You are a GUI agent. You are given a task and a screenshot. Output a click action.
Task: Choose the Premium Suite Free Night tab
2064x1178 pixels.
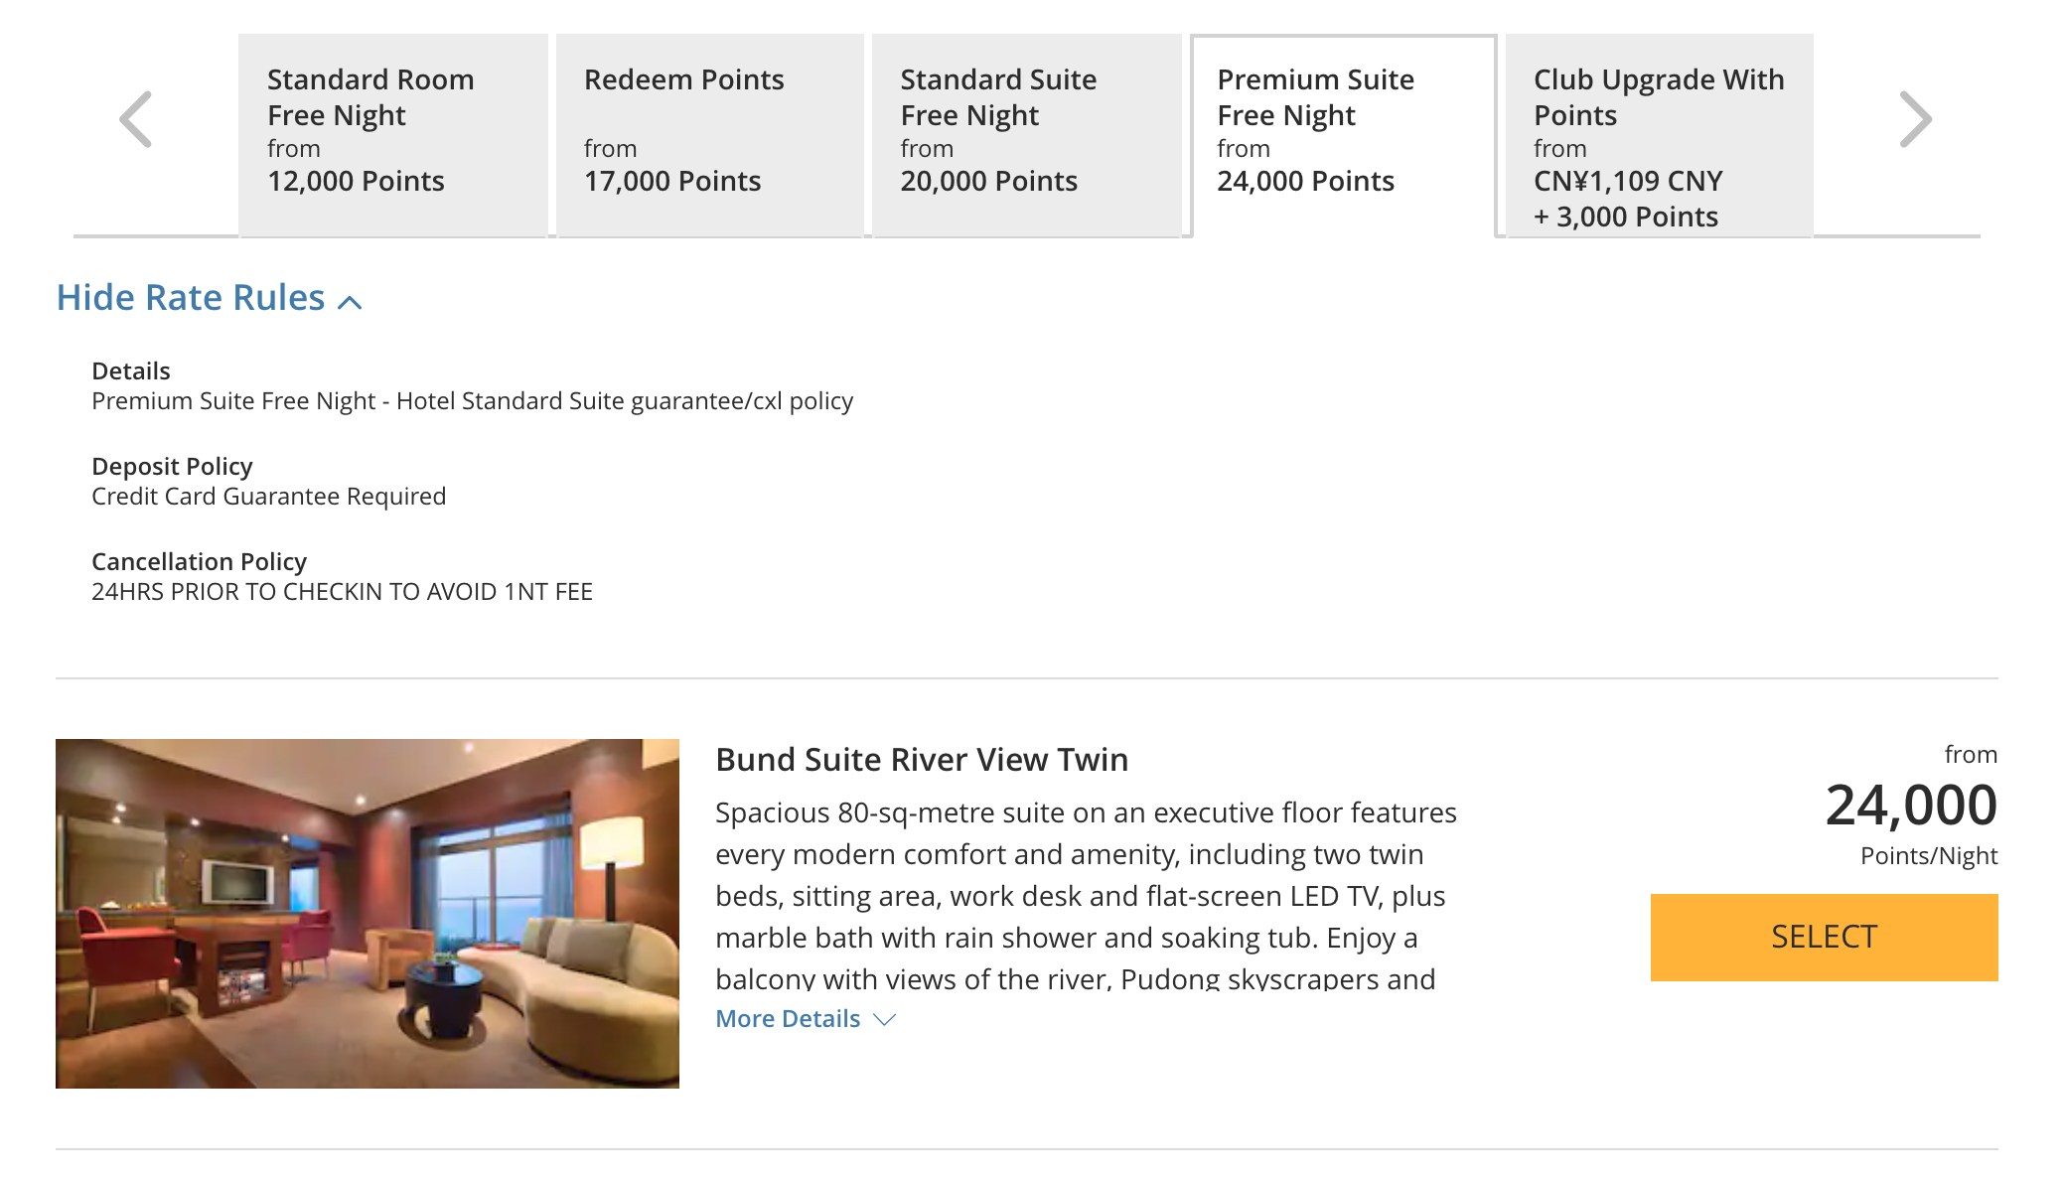point(1343,136)
